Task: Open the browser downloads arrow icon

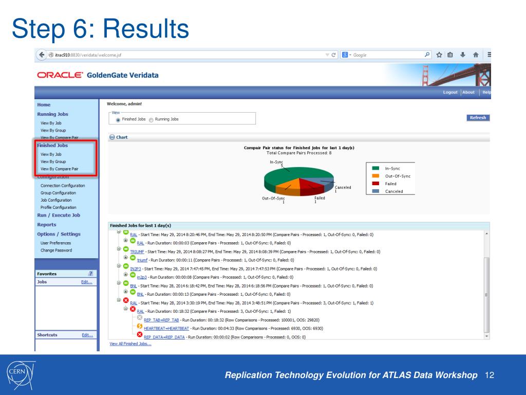Action: [x=463, y=55]
